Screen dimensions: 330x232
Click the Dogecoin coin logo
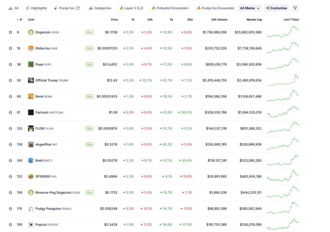(31, 32)
